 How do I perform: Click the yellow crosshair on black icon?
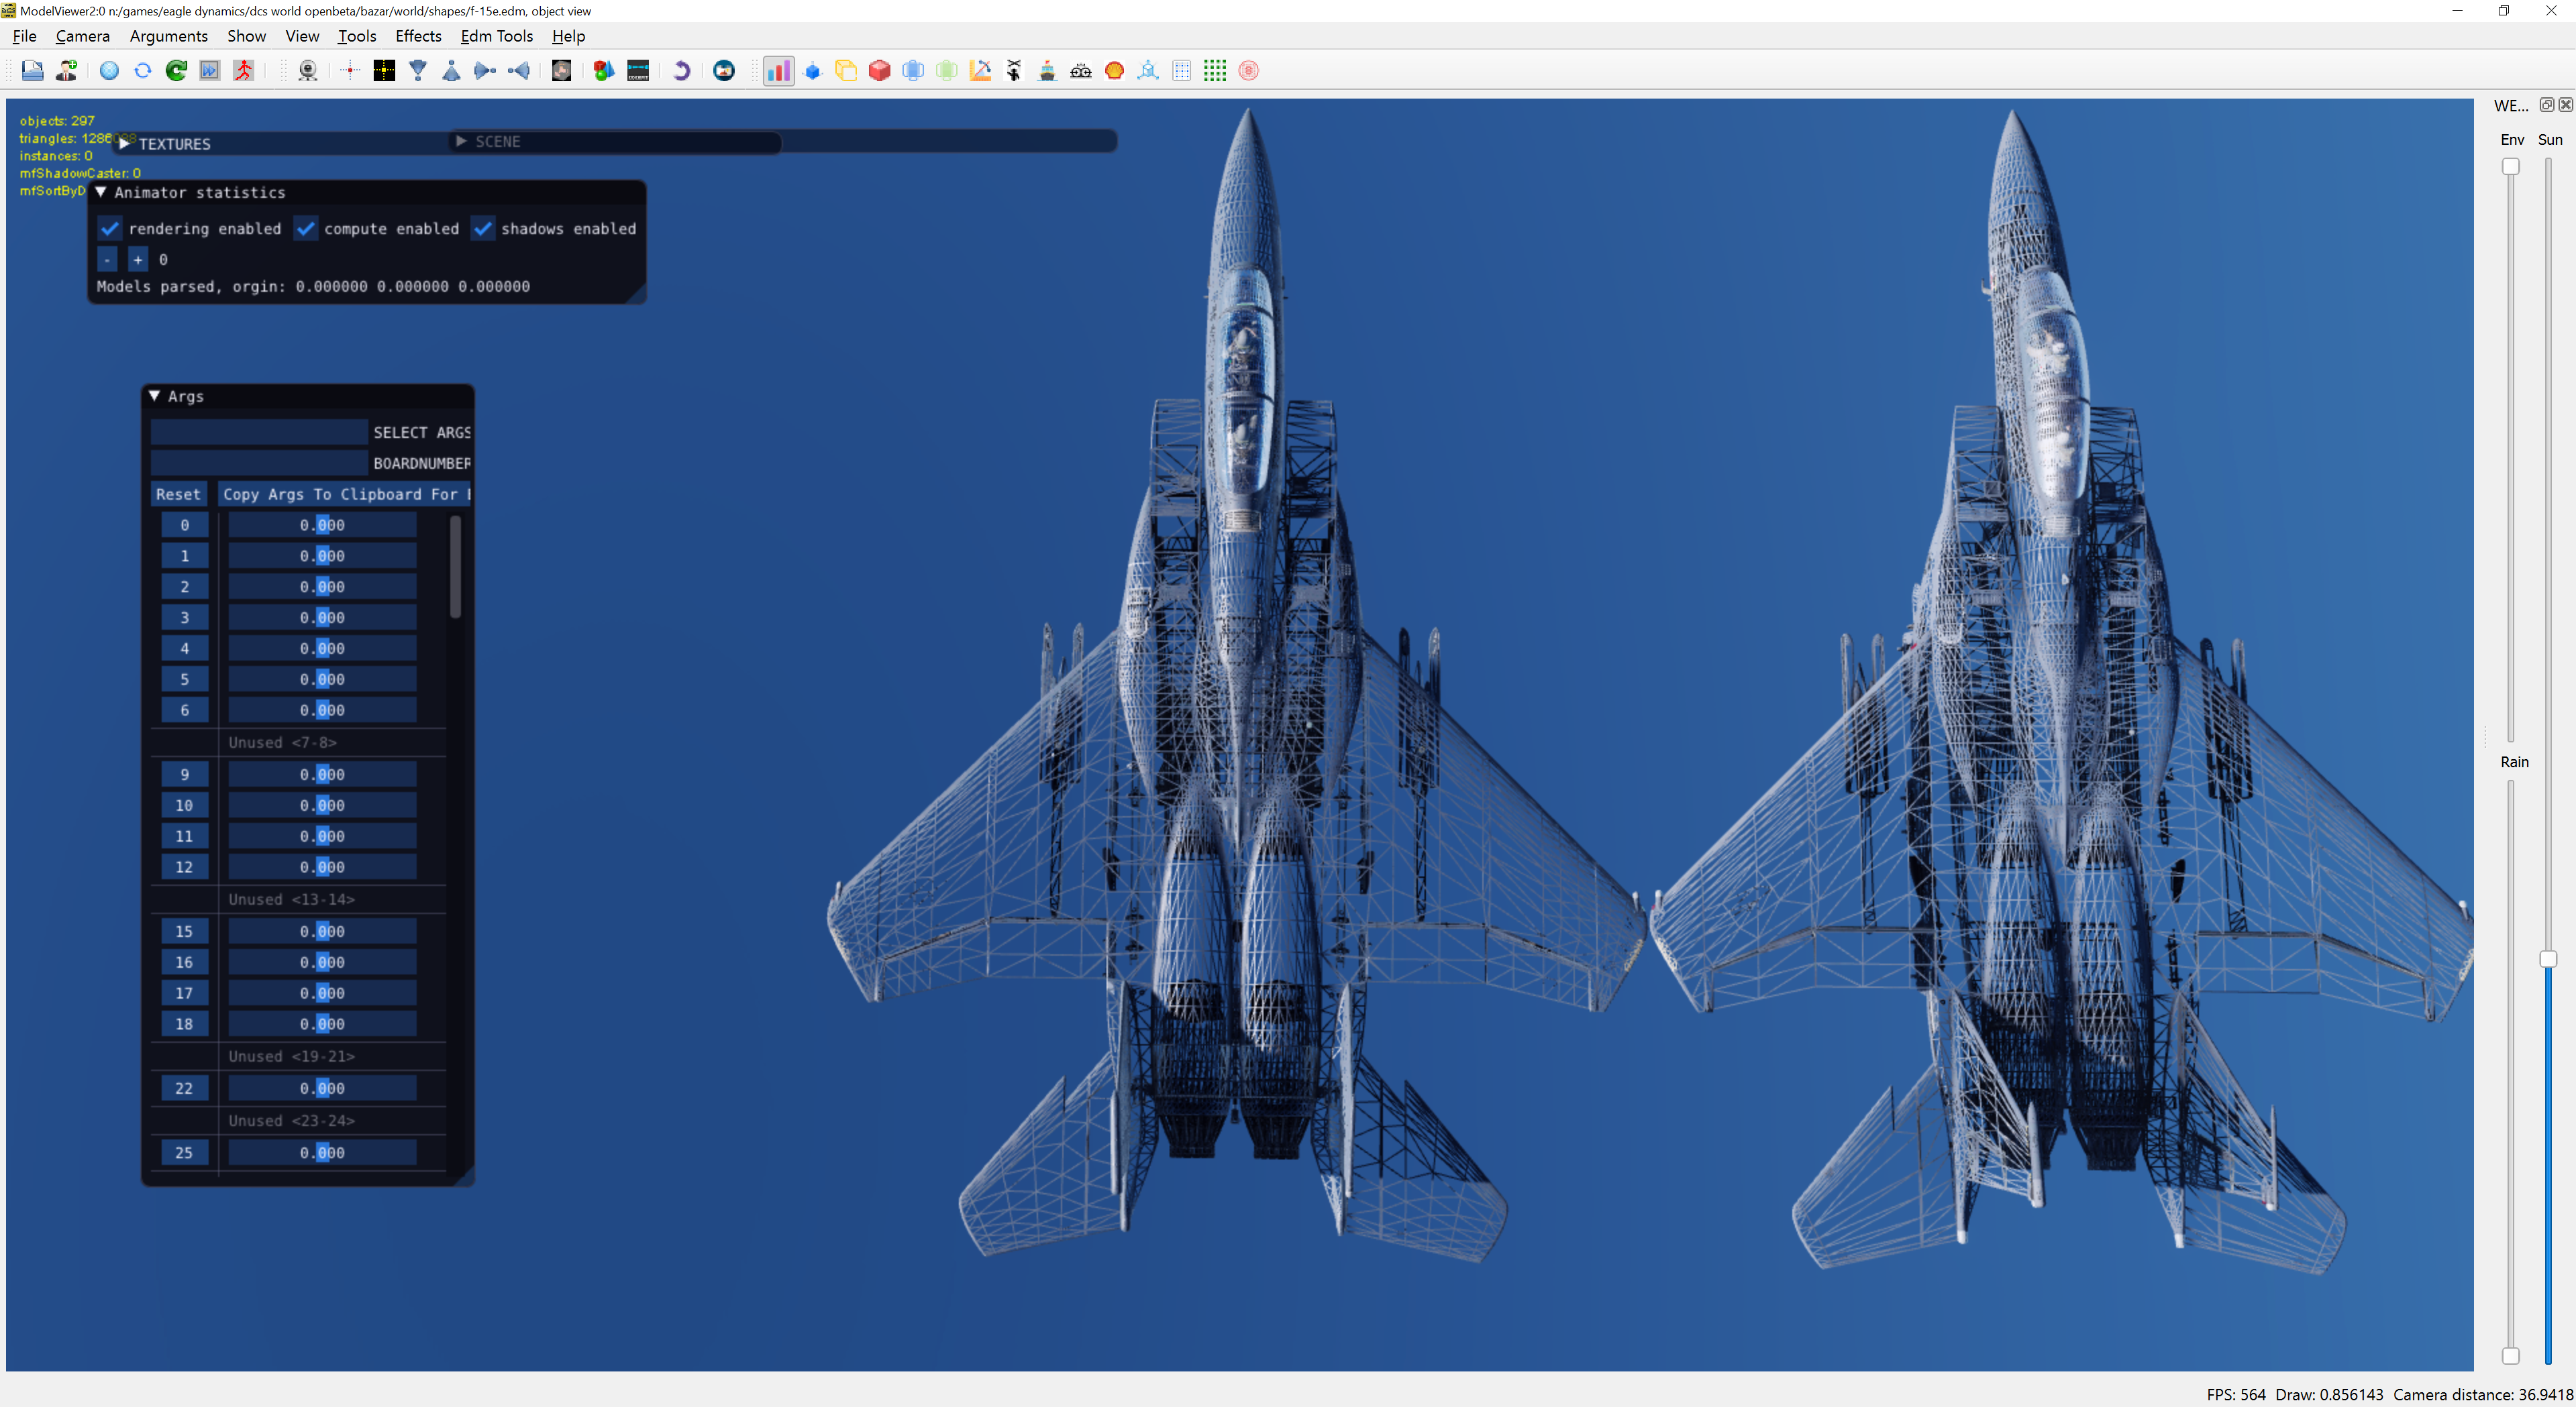pyautogui.click(x=384, y=71)
